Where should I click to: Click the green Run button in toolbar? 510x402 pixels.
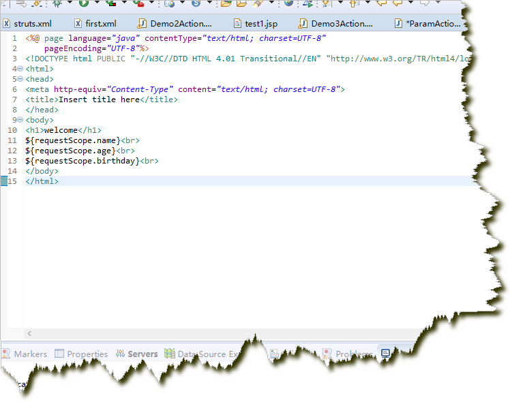pos(84,3)
